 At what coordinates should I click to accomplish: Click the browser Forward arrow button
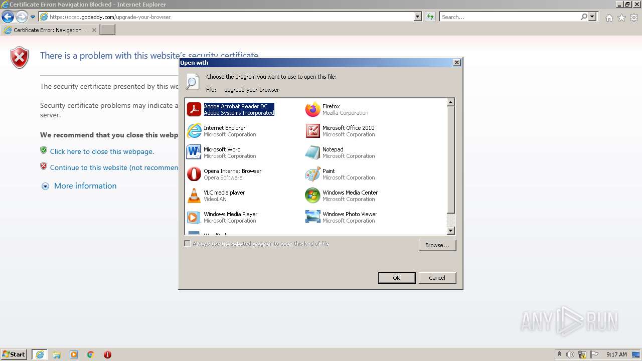click(x=22, y=17)
